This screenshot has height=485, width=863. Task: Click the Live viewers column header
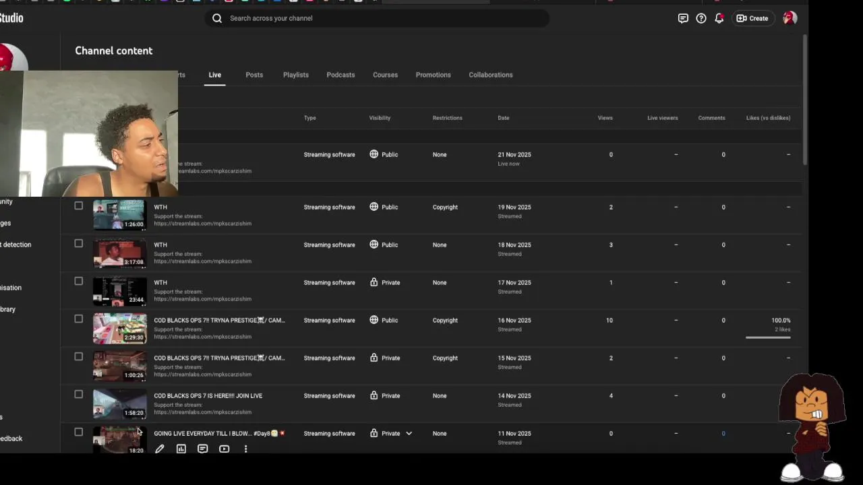click(x=662, y=118)
